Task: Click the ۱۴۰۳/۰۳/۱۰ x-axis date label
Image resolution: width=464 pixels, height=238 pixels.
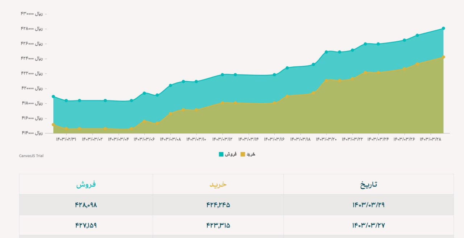Action: coord(196,139)
